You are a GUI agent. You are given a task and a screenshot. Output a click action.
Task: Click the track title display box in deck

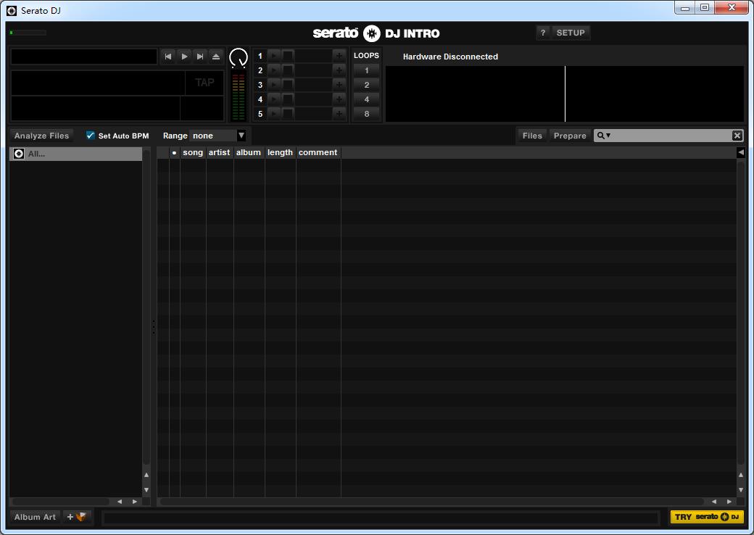84,57
